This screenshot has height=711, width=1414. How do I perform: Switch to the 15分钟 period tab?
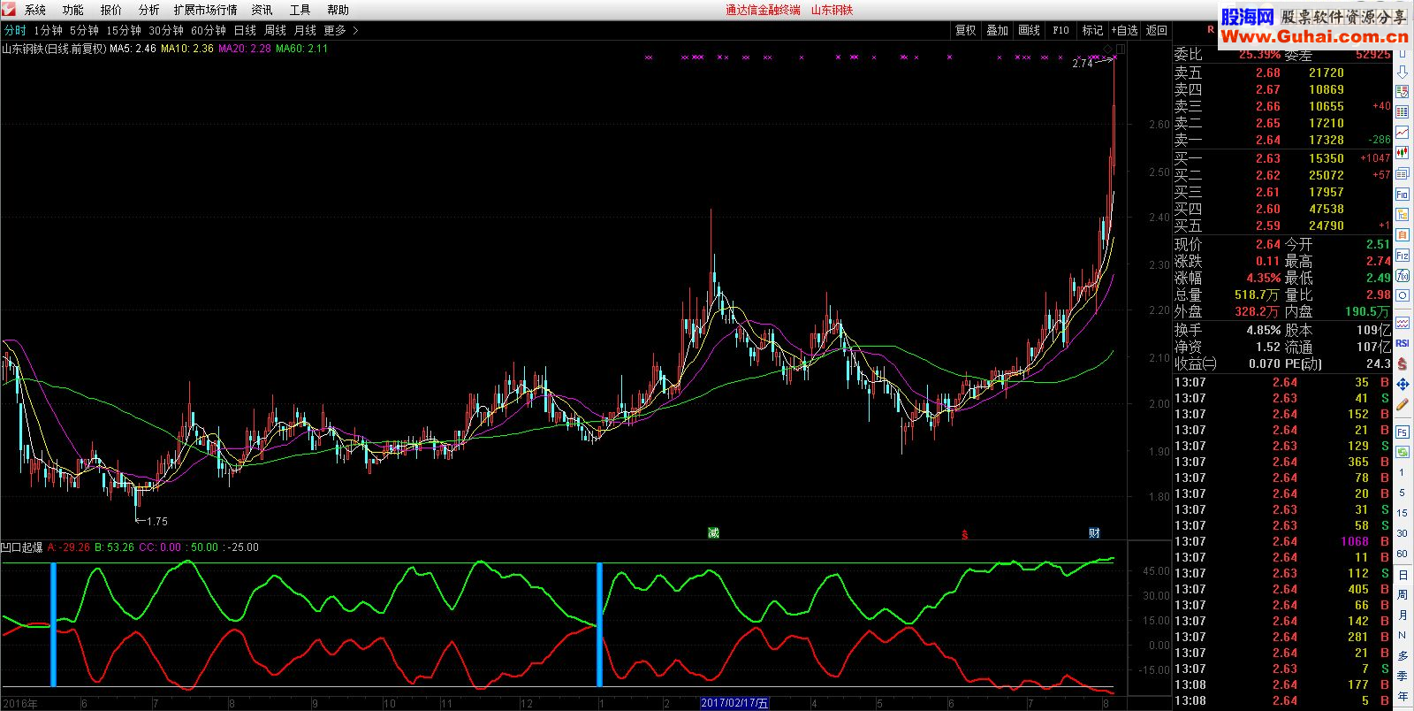coord(124,30)
